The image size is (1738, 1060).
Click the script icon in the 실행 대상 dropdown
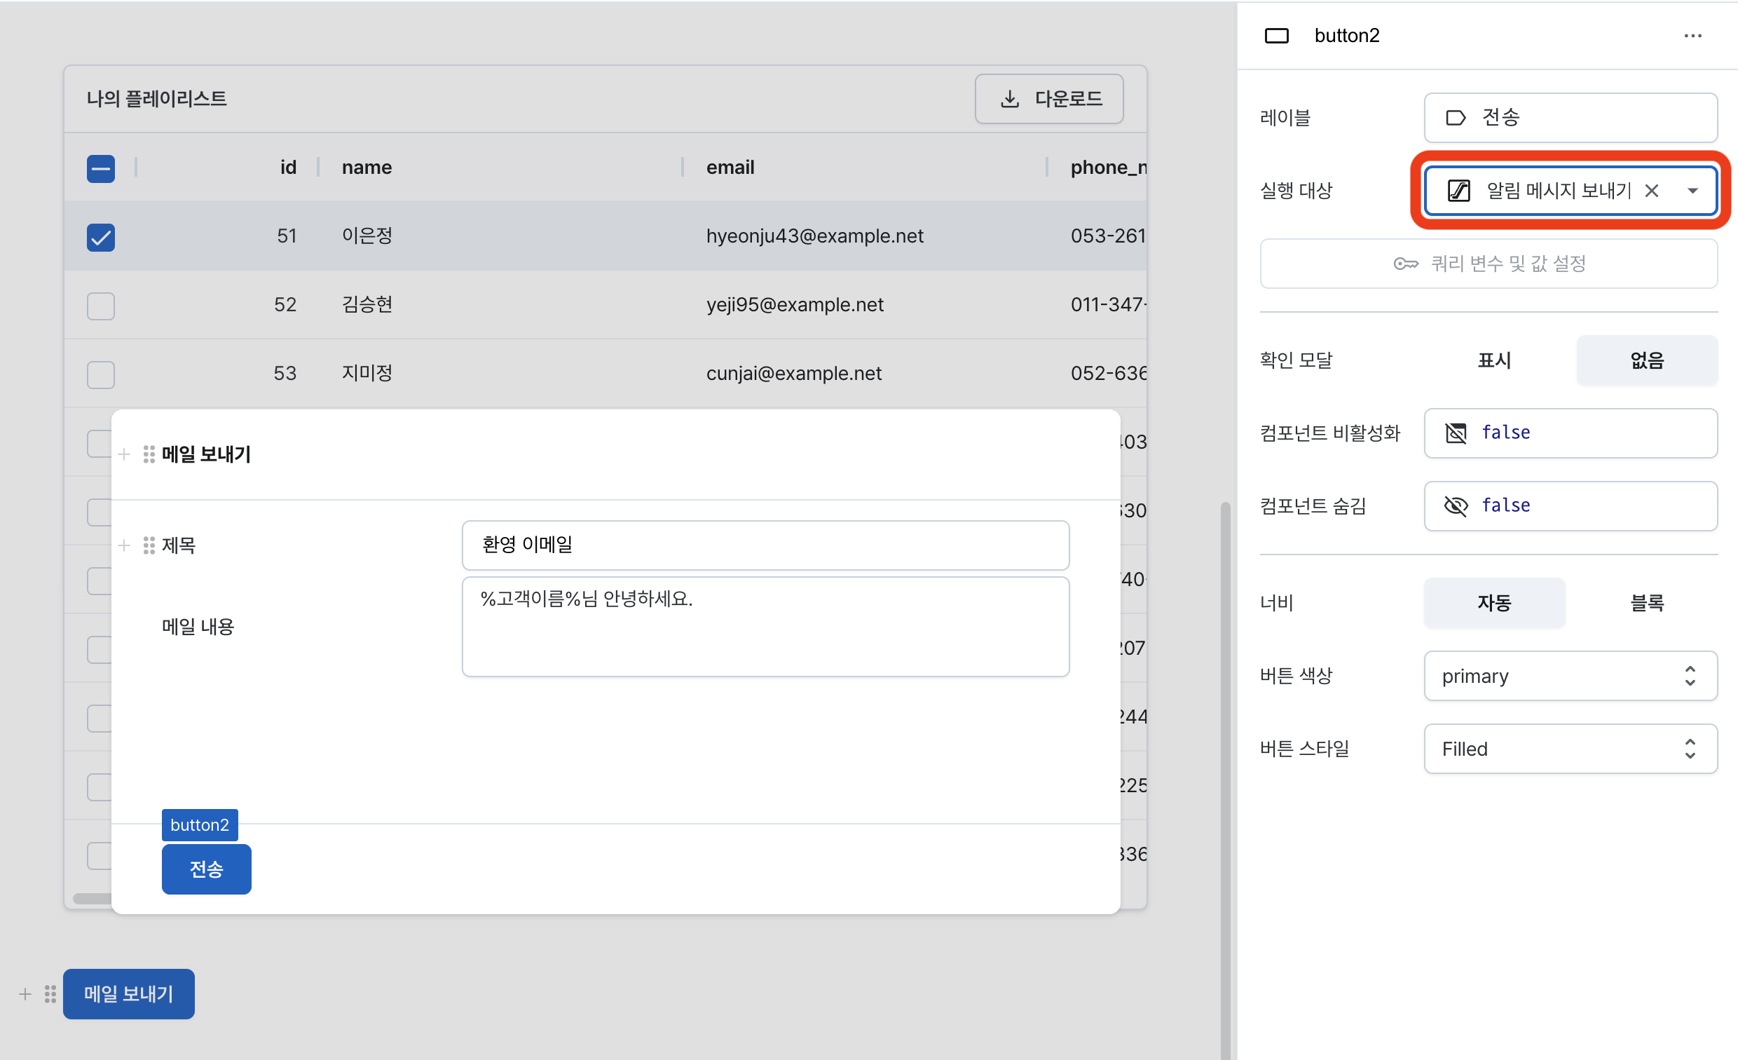point(1458,191)
